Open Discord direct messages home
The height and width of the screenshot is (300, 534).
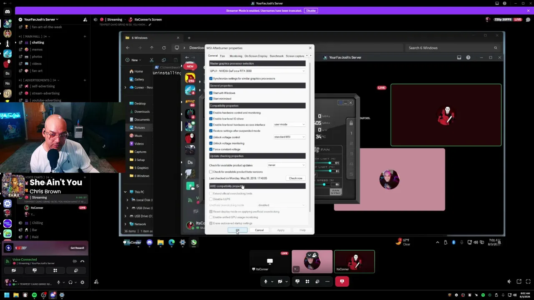[8, 12]
